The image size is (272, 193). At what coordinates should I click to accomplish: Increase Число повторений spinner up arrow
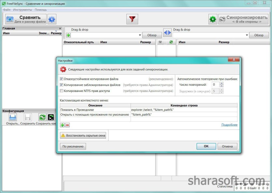coord(222,83)
